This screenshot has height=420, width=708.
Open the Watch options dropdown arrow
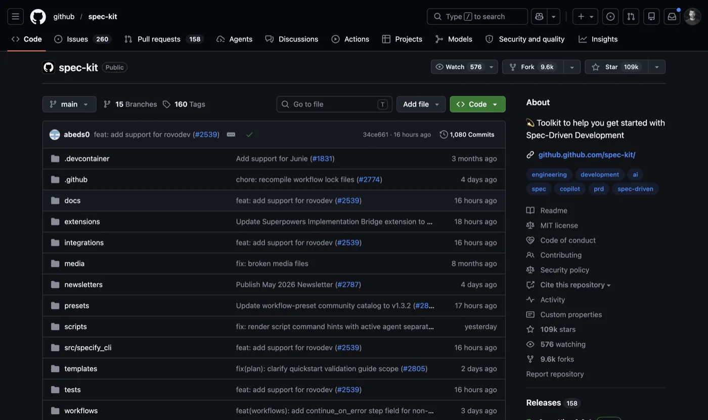pyautogui.click(x=491, y=67)
